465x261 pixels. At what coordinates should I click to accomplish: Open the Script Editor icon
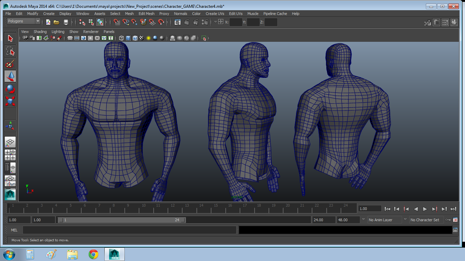point(455,230)
